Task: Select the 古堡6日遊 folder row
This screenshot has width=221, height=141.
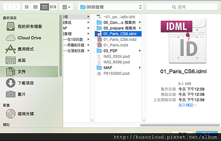Action: (x=77, y=51)
